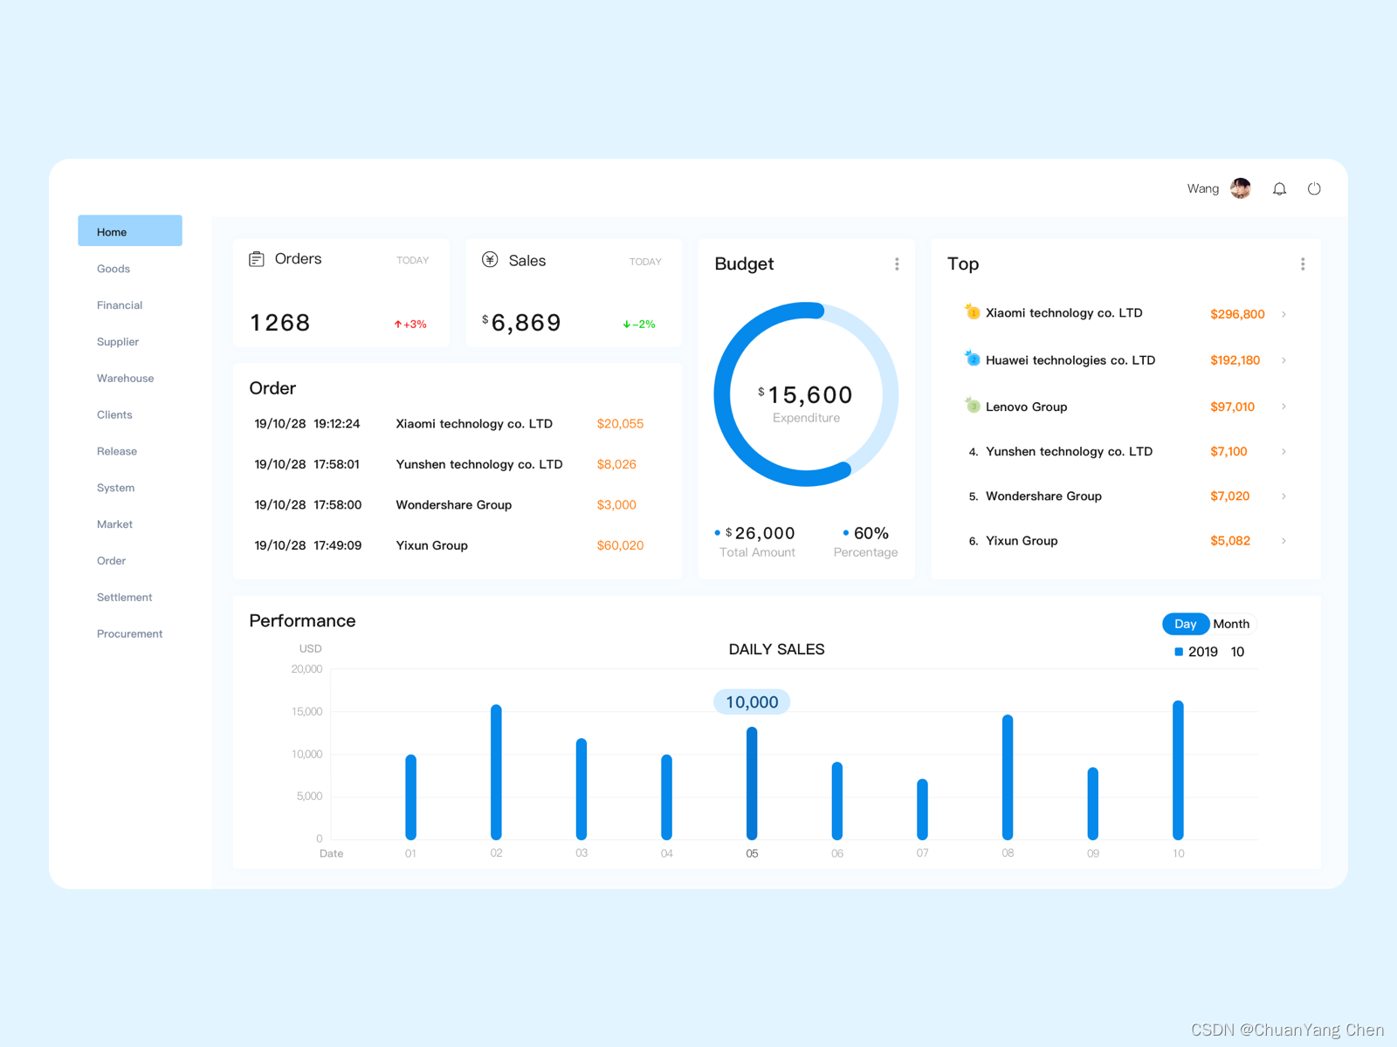Click the green medal next to Lenovo Group
The image size is (1397, 1047).
pos(972,405)
